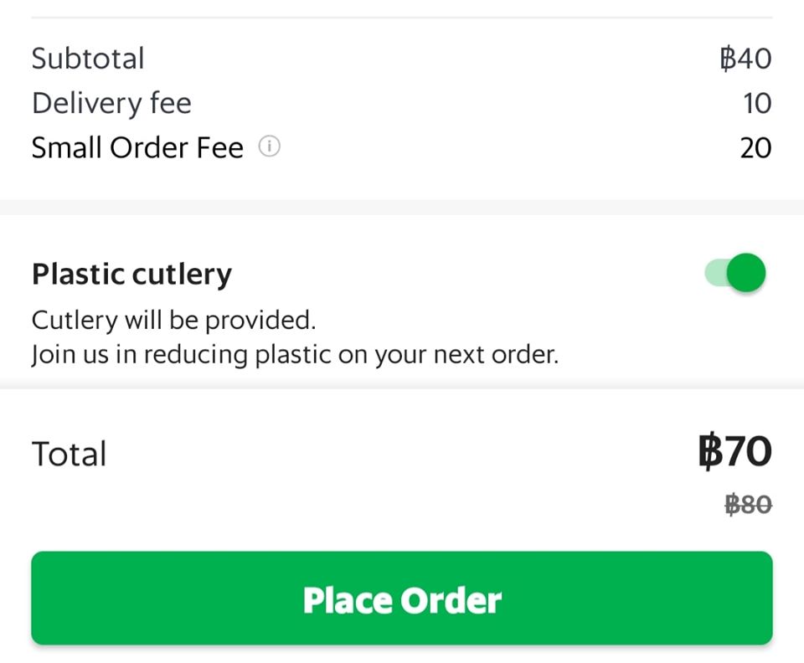The width and height of the screenshot is (804, 663).
Task: Tap the Delivery fee amount 10
Action: pos(757,104)
